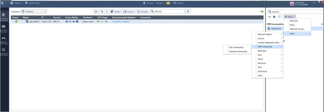The height and width of the screenshot is (112, 324).
Task: Choose Meshed Community from the submenu
Action: point(239,52)
